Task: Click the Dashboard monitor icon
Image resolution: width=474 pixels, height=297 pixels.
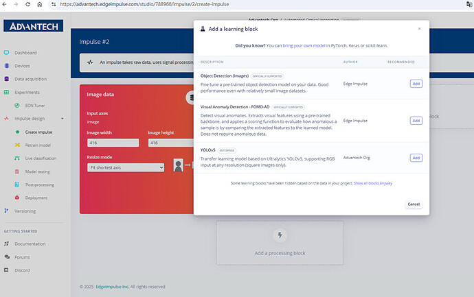Action: (6, 53)
